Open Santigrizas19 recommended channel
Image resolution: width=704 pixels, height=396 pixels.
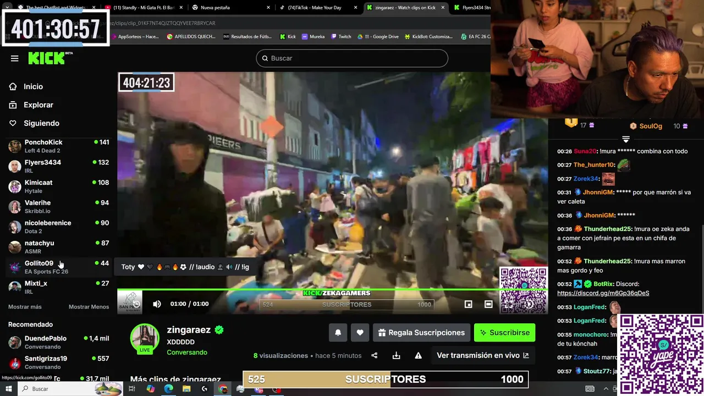58,362
